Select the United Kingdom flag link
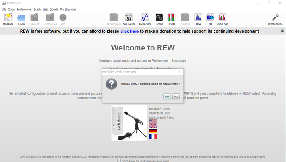286x162 pixels. (153, 126)
